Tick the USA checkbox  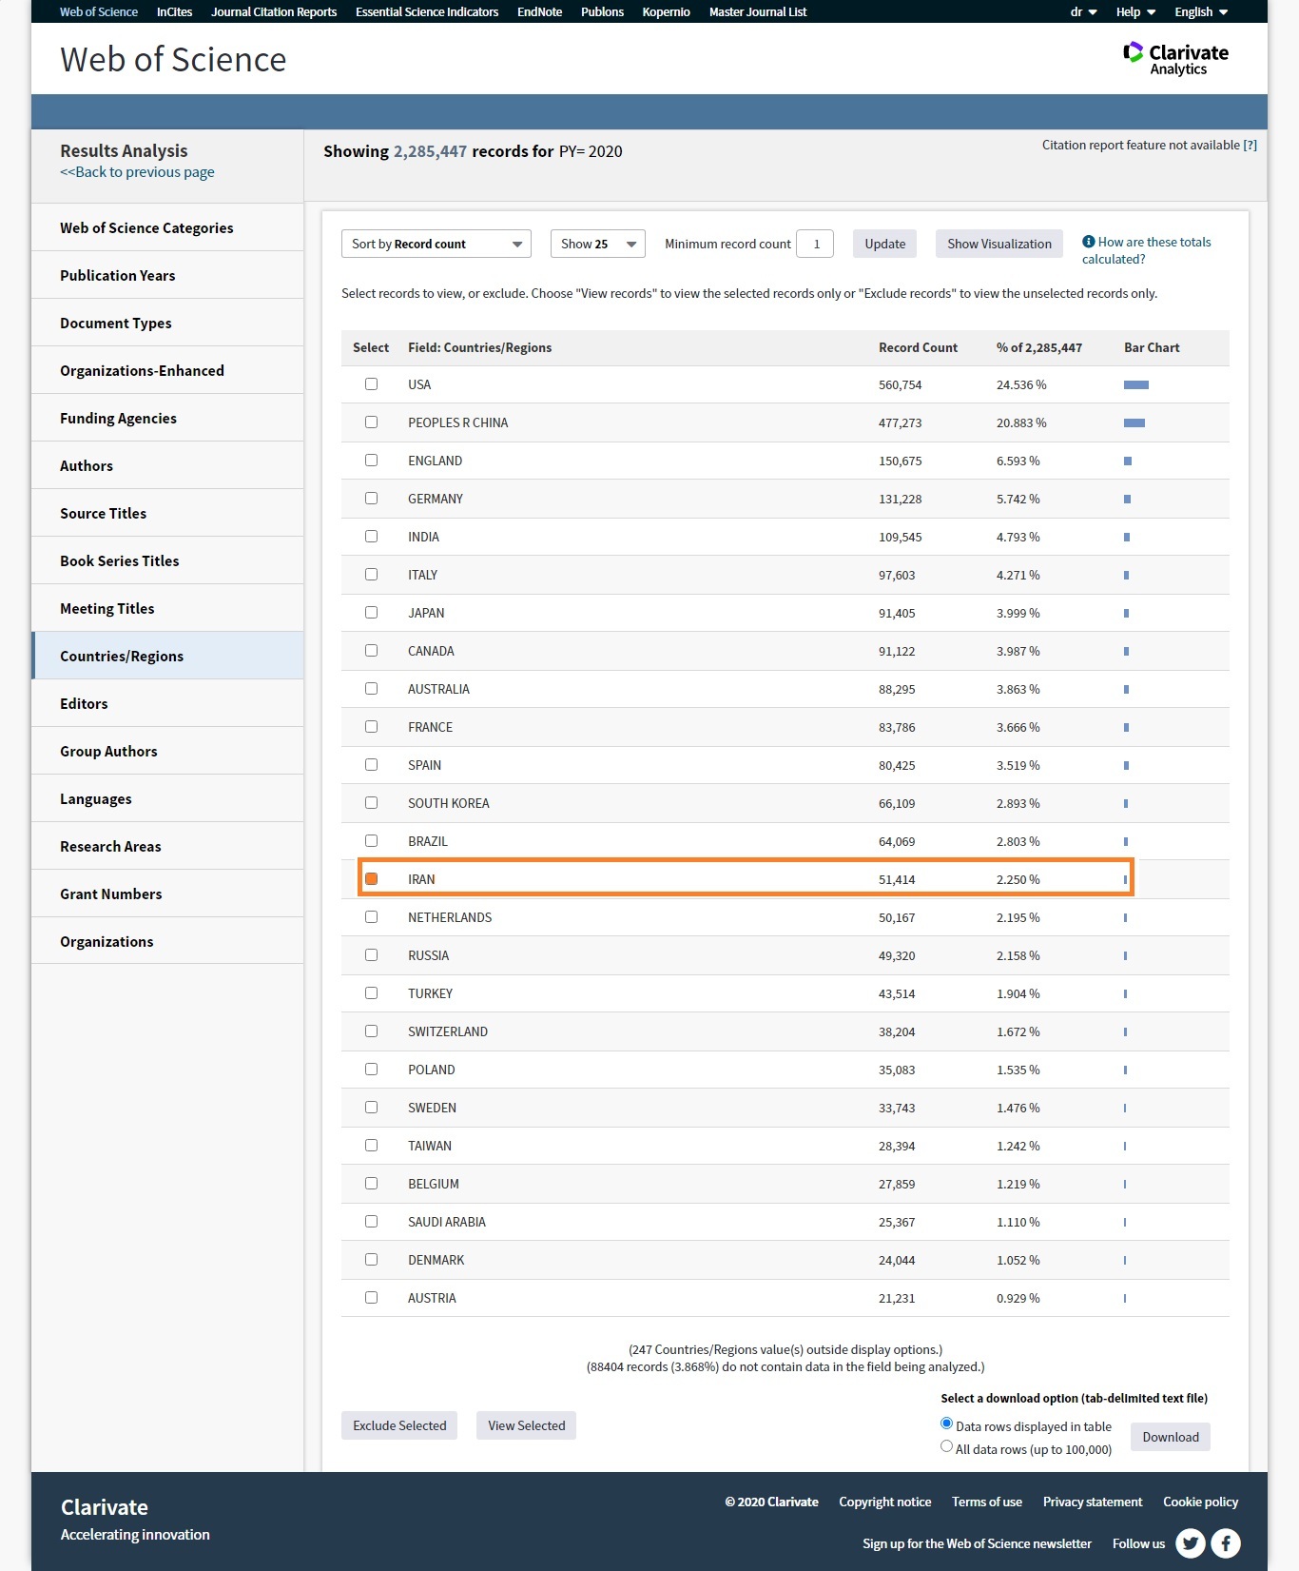pos(371,384)
